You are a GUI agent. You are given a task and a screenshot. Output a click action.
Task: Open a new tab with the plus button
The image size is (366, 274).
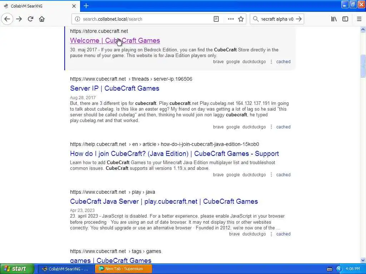click(x=86, y=6)
